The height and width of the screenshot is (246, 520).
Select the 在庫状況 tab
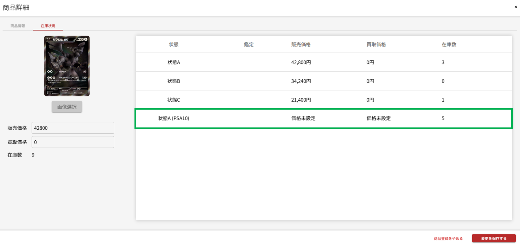coord(48,26)
